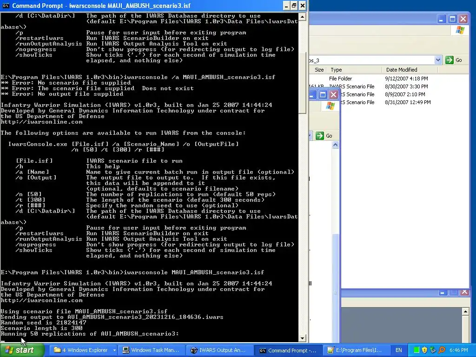Open the Command Prompt system menu icon

[6, 6]
